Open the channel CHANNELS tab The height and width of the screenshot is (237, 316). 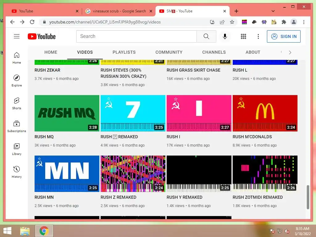pyautogui.click(x=214, y=52)
